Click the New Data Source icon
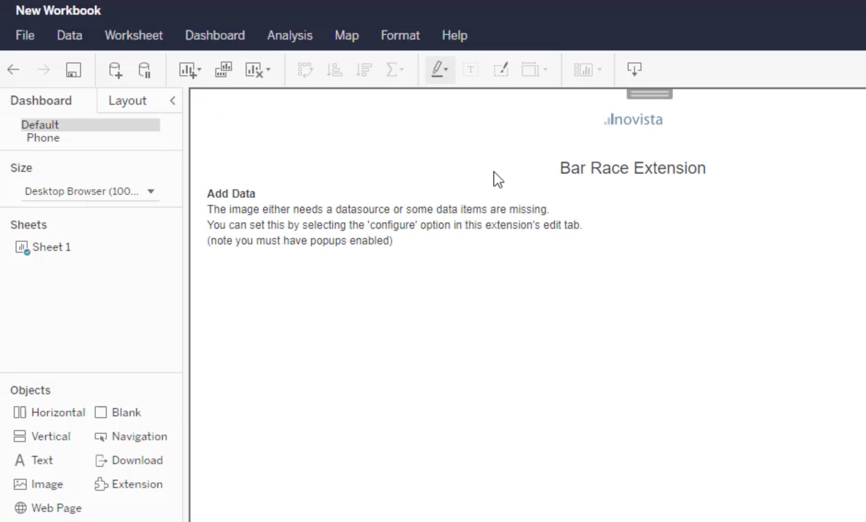The height and width of the screenshot is (522, 866). 115,70
